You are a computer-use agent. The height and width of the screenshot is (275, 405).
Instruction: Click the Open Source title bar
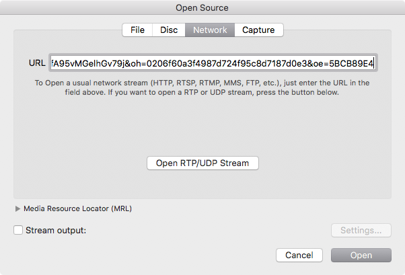[x=202, y=7]
